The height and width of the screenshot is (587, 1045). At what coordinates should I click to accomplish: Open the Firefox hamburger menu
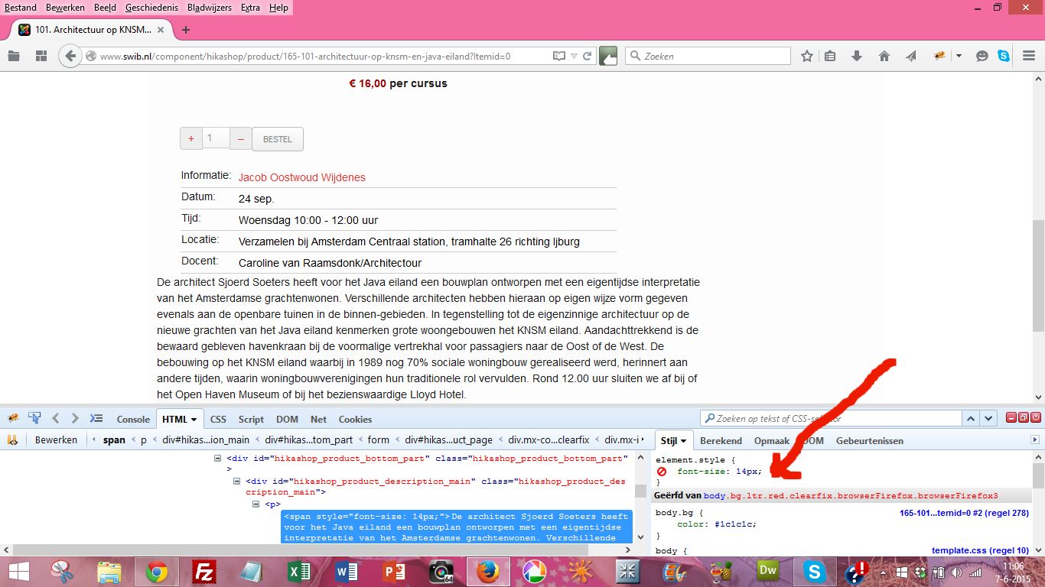click(x=1029, y=56)
